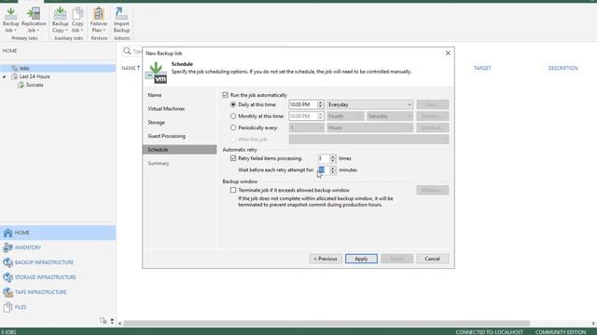Viewport: 597px width, 335px height.
Task: Select Daily at this time option
Action: (x=233, y=104)
